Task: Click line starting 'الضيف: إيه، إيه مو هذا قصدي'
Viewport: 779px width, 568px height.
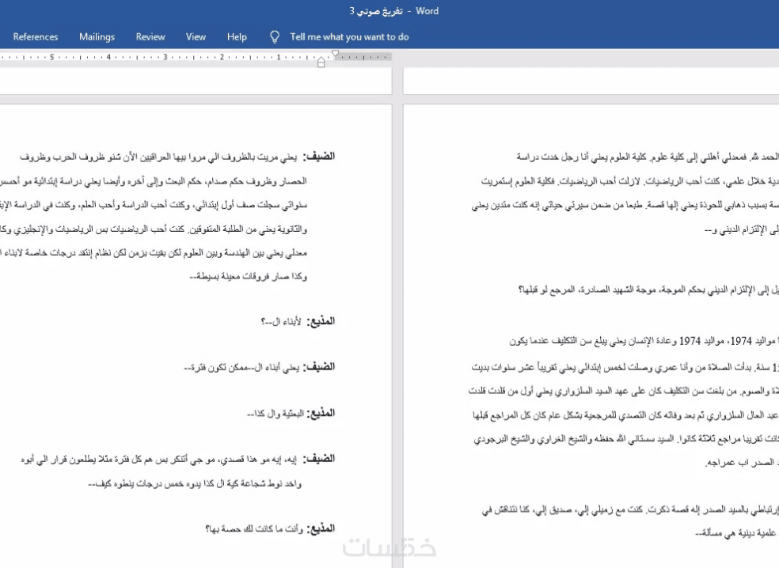Action: point(178,460)
